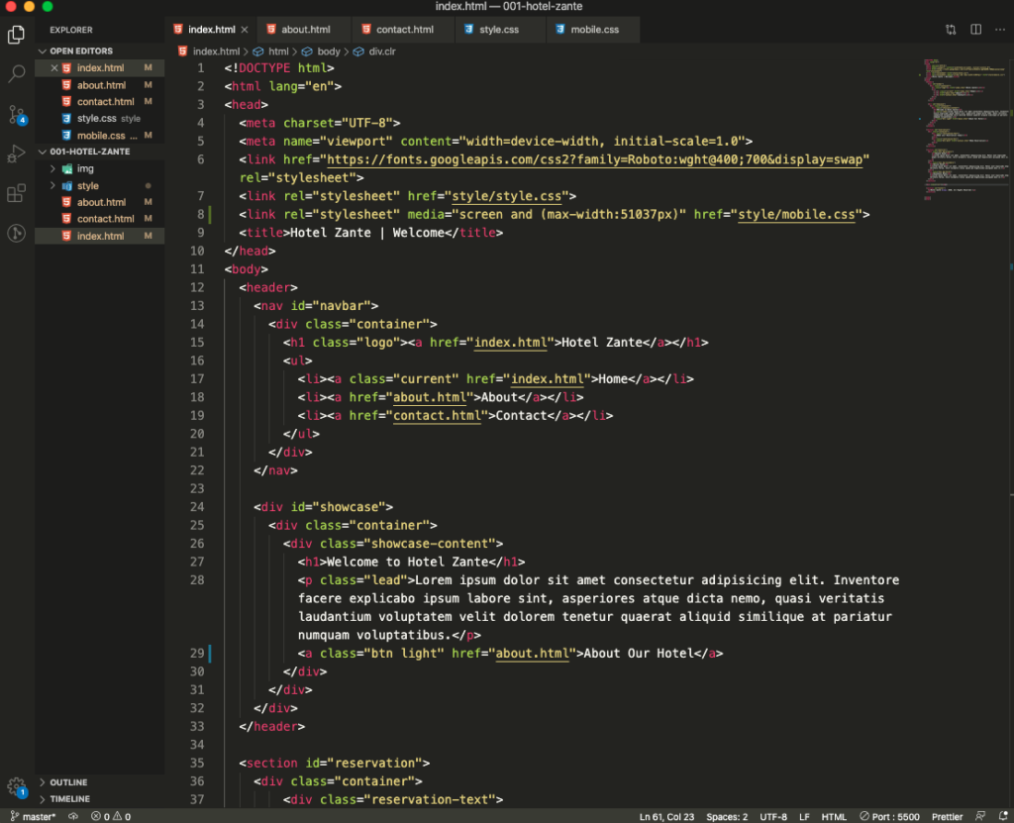Switch to the contact.html tab
The height and width of the screenshot is (823, 1014).
pyautogui.click(x=404, y=30)
